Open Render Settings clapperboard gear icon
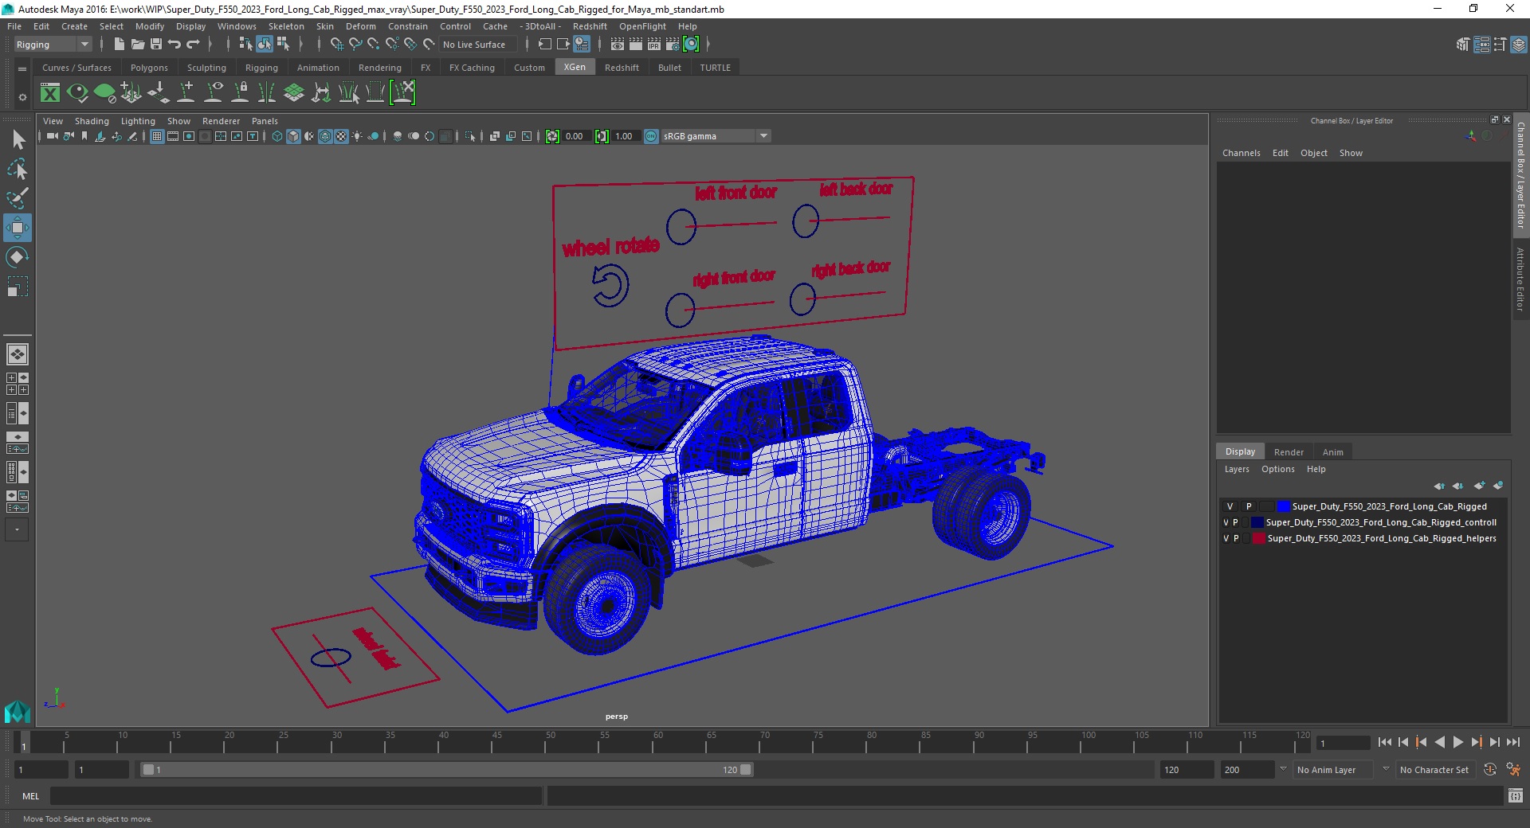The image size is (1530, 828). coord(673,45)
